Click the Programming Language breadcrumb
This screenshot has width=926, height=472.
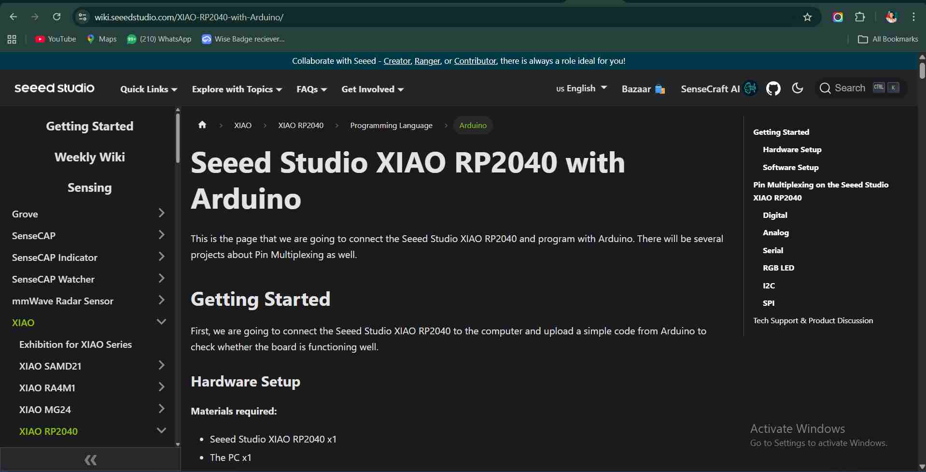coord(391,125)
